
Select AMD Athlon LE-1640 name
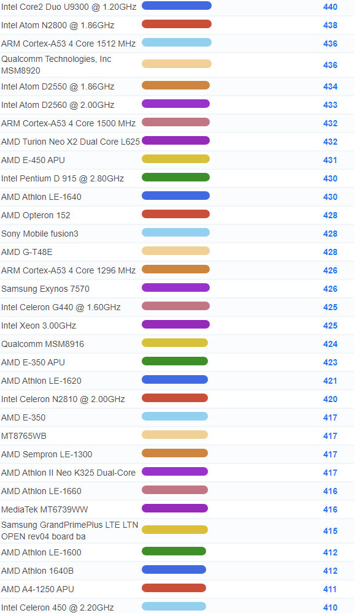42,197
